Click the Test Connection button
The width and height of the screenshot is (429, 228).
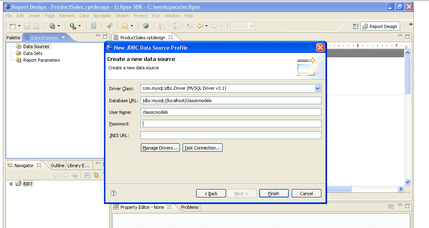202,148
